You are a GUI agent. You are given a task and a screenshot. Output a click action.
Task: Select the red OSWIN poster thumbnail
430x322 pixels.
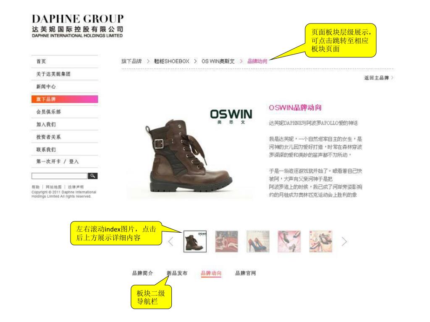tap(226, 241)
